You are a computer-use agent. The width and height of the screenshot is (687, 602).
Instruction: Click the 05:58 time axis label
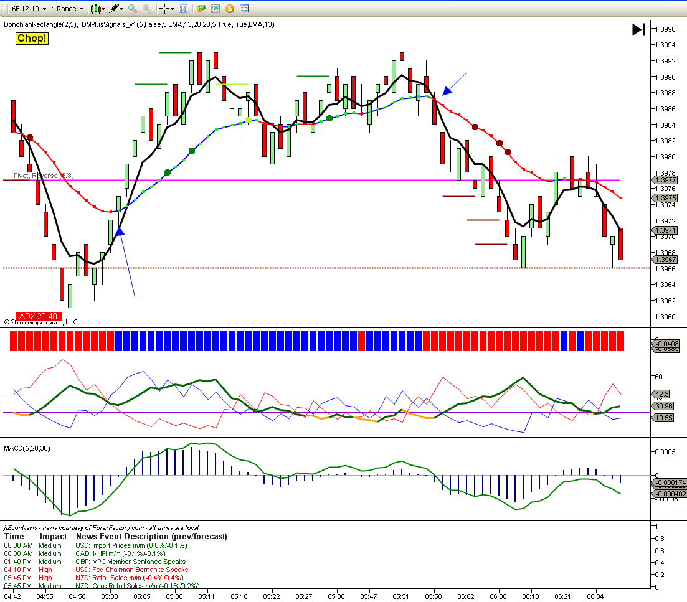pyautogui.click(x=434, y=596)
